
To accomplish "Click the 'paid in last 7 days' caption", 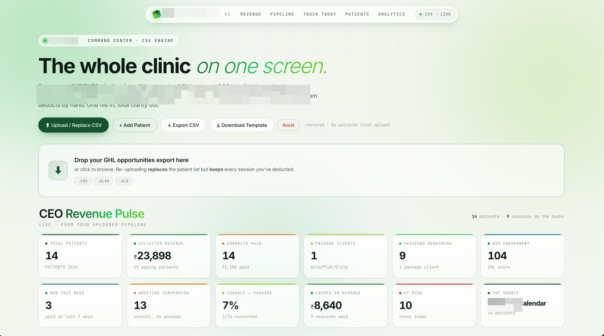I will pos(69,317).
